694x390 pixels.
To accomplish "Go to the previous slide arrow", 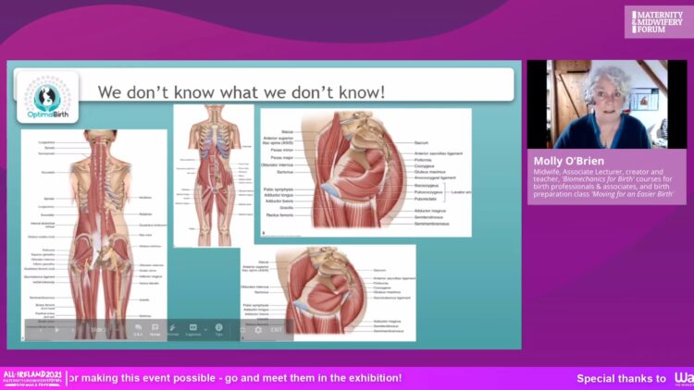I will tap(41, 330).
